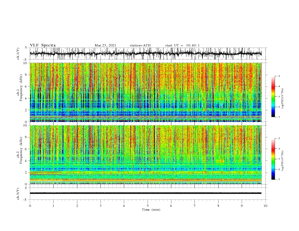Image resolution: width=299 pixels, height=231 pixels.
Task: Click the "-3" tick on ch.2 colorbar
Action: click(x=278, y=139)
